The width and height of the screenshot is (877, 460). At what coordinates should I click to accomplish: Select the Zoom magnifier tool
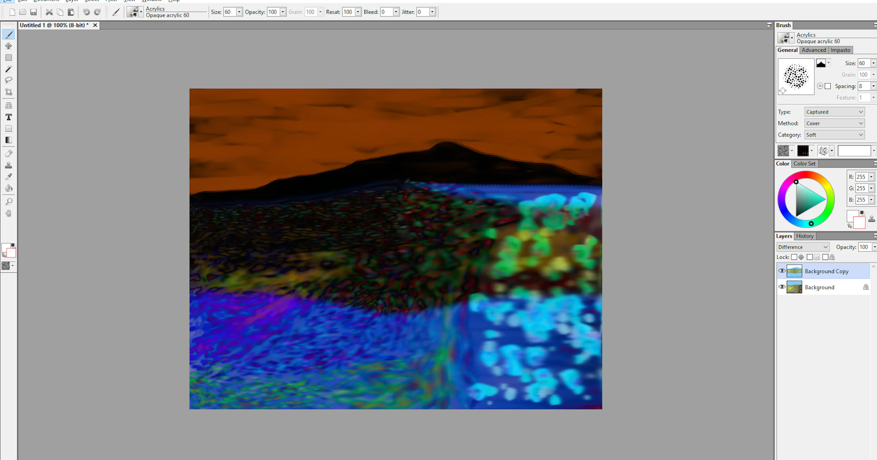pos(9,202)
